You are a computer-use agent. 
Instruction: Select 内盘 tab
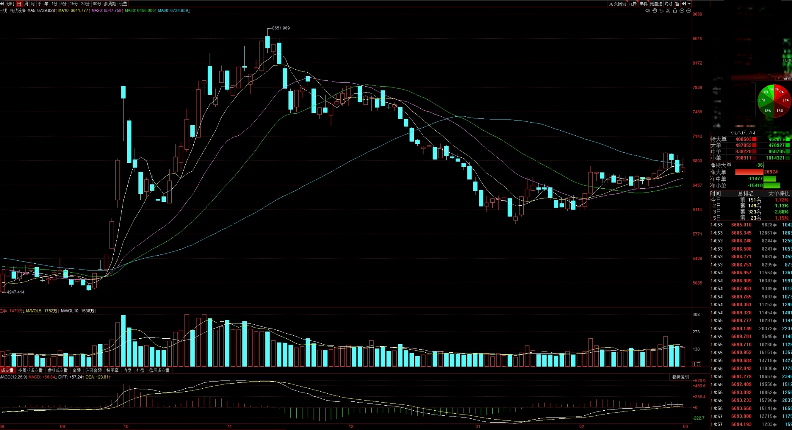127,370
